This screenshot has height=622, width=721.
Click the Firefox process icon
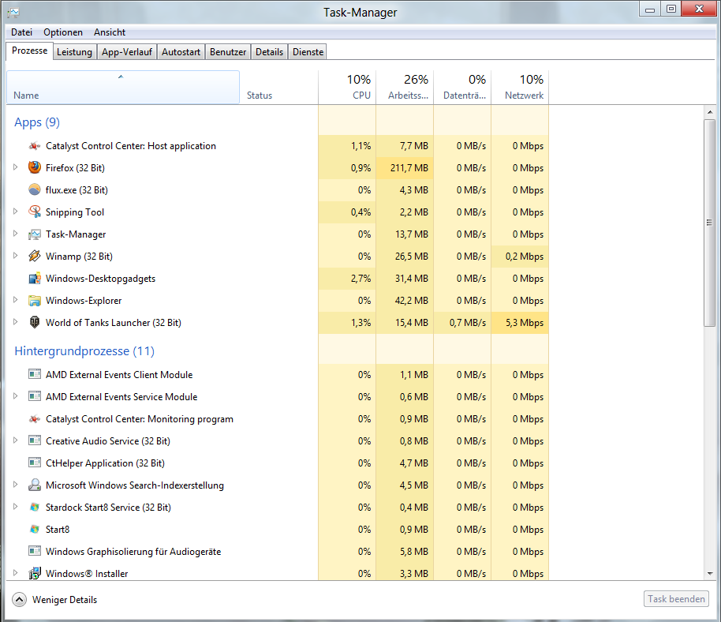point(35,167)
